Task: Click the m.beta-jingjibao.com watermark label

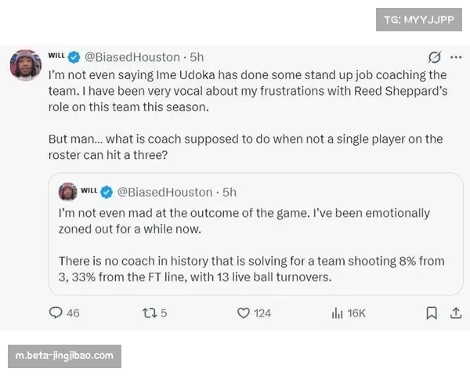Action: [65, 356]
